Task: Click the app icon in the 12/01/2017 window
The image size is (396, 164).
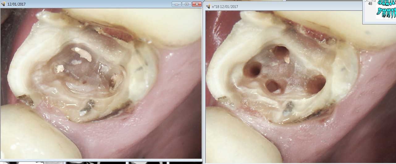Action: pyautogui.click(x=3, y=4)
